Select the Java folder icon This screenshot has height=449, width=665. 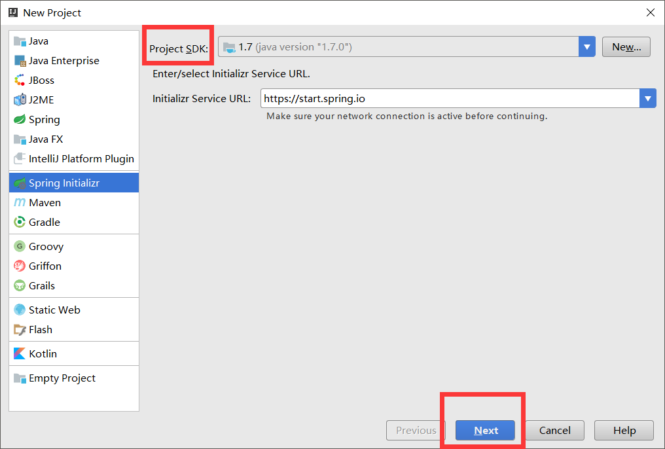[x=20, y=41]
